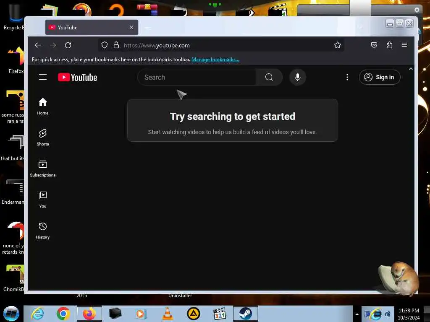
Task: Close the YouTube tab
Action: pyautogui.click(x=131, y=27)
